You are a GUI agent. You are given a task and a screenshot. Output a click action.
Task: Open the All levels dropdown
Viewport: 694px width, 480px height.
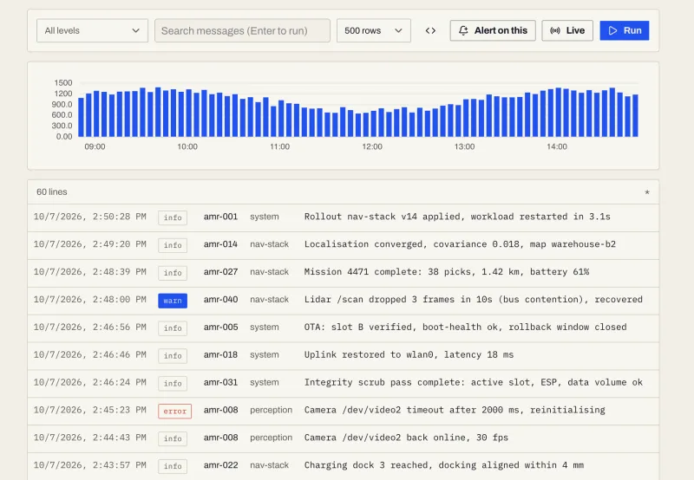tap(92, 30)
